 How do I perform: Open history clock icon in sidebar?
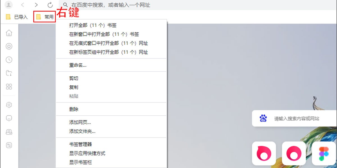(9, 60)
